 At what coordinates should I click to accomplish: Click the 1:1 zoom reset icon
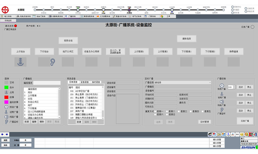(x=237, y=134)
